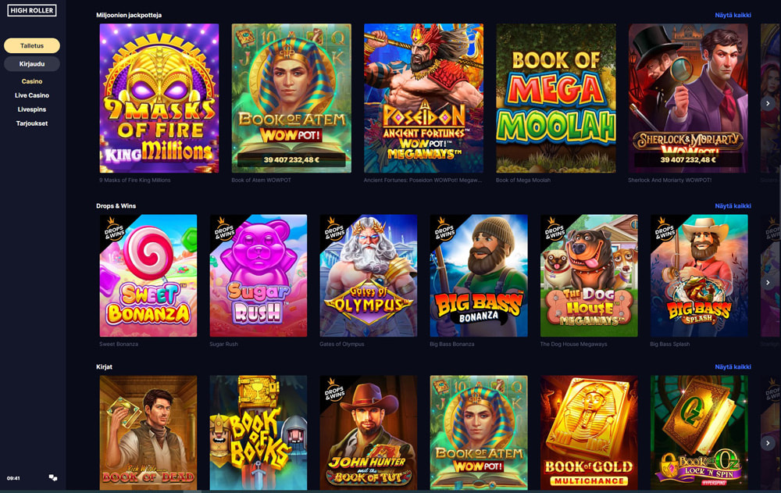Open The Dog House Megaways thumbnail
Image resolution: width=781 pixels, height=493 pixels.
point(589,276)
